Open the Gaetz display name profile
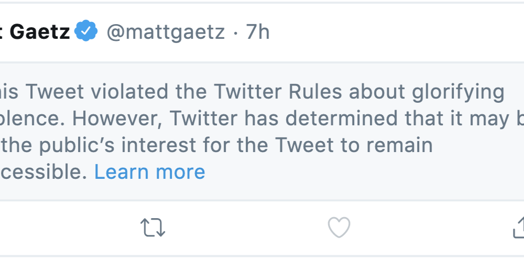The height and width of the screenshot is (258, 524). [39, 33]
